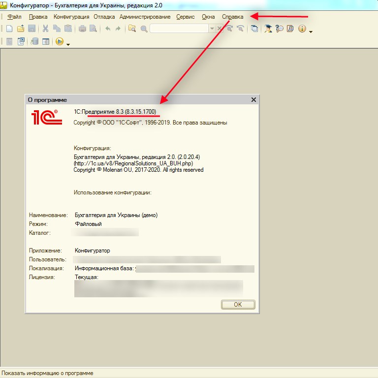Click Update database configuration cylinder icon
The width and height of the screenshot is (378, 378).
click(34, 41)
